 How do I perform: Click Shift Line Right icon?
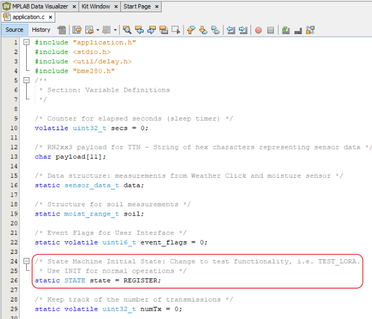[243, 30]
